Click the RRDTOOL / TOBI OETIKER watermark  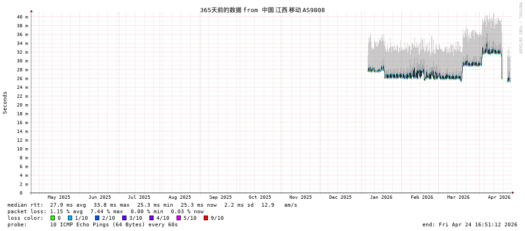(520, 28)
